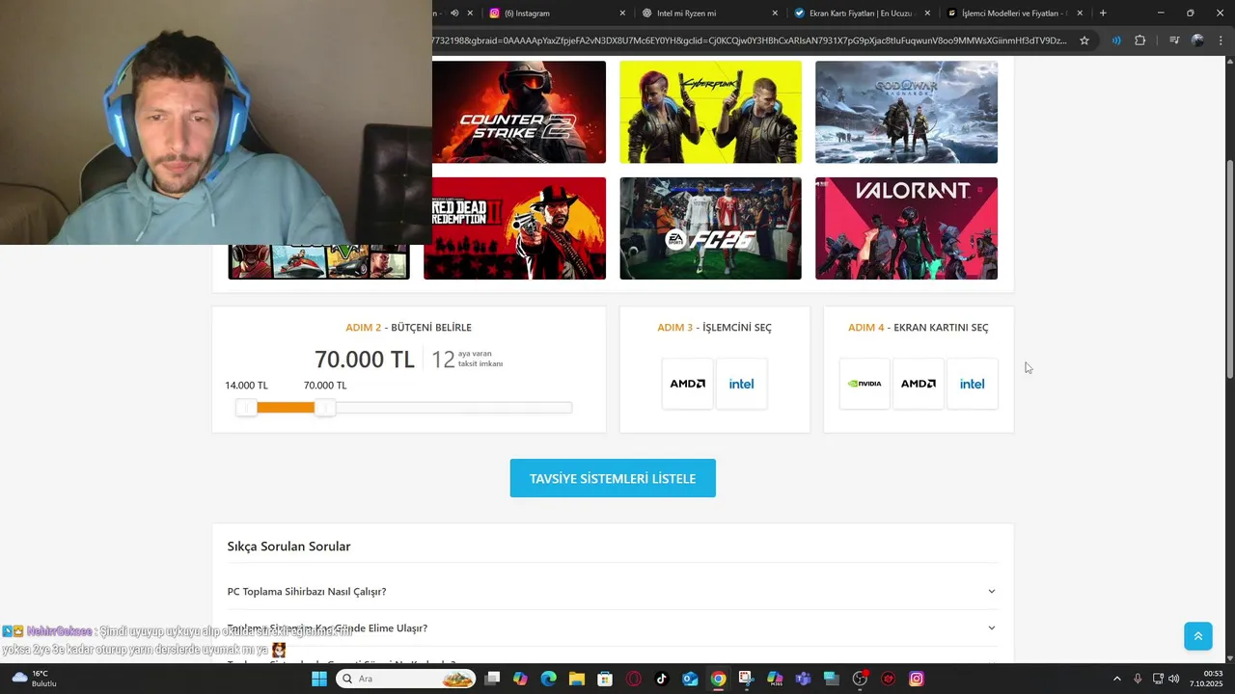Image resolution: width=1235 pixels, height=694 pixels.
Task: Choose AMD logo under Ekran Kartını Seç
Action: coord(919,384)
